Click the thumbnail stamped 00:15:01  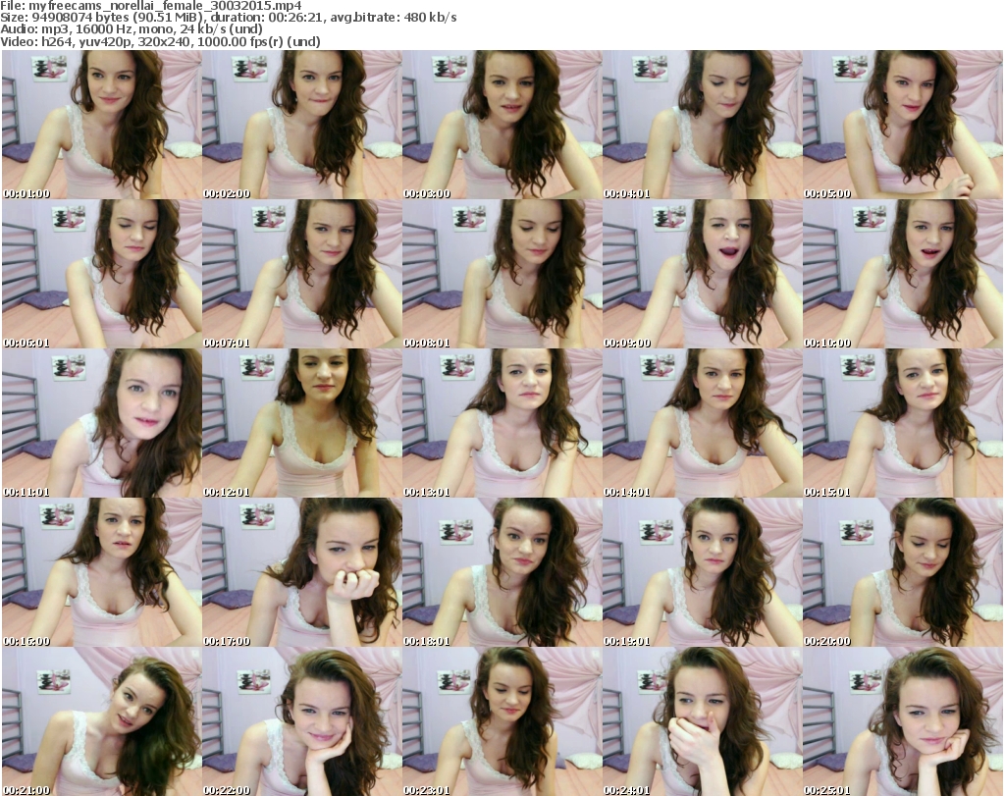[x=903, y=423]
